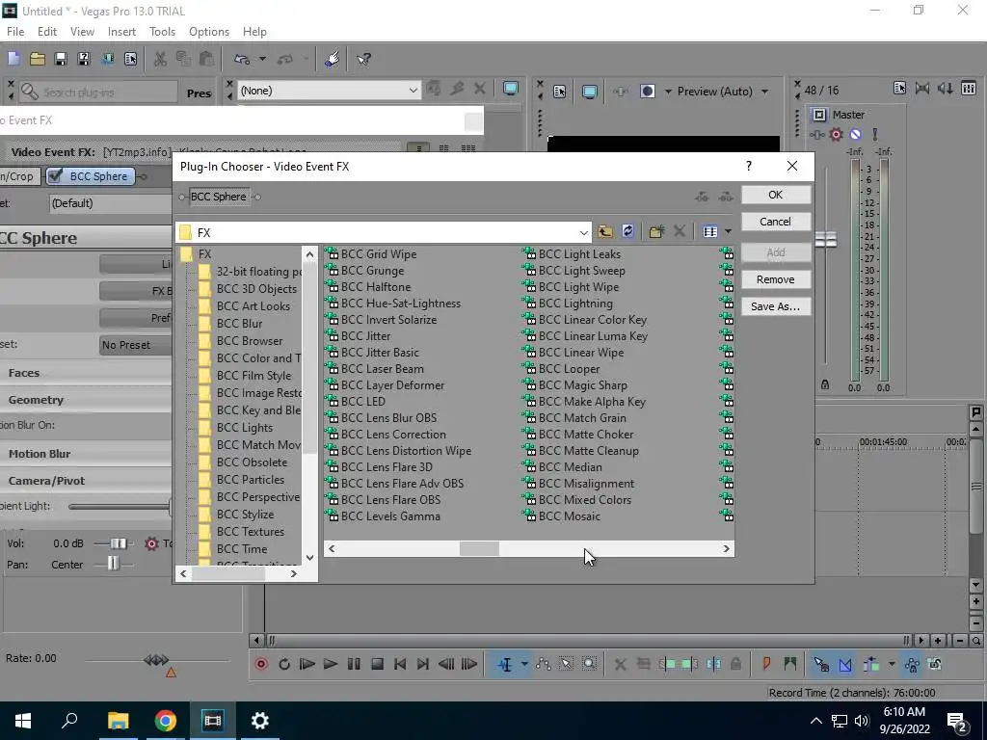The width and height of the screenshot is (987, 740).
Task: Open the Auto ripple mode dropdown arrow
Action: point(892,664)
